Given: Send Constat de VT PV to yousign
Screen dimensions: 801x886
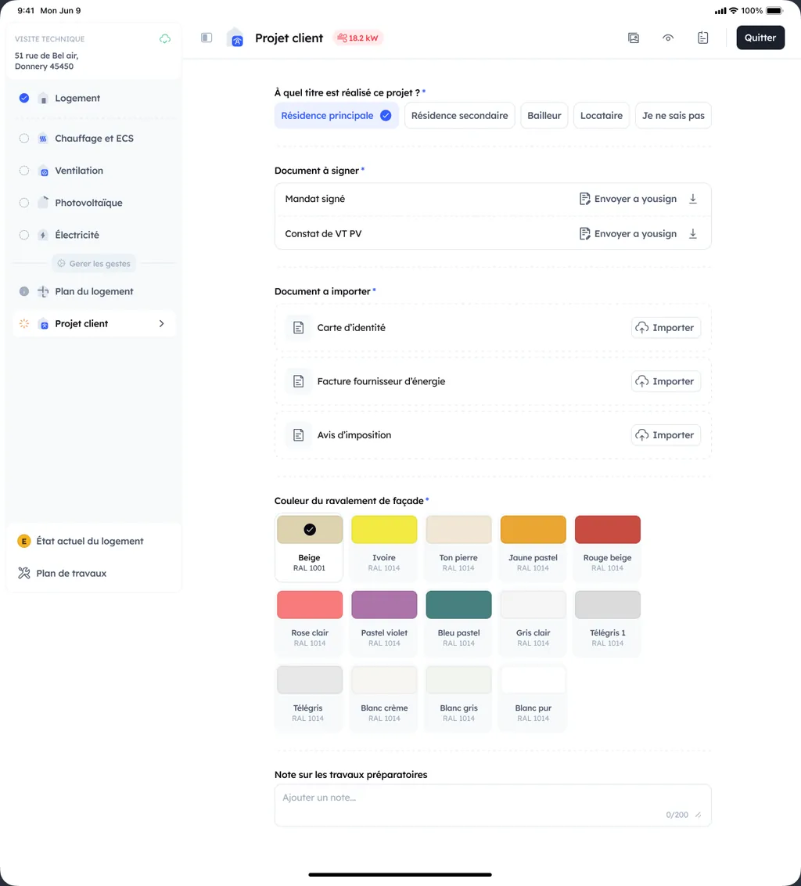Looking at the screenshot, I should point(627,234).
